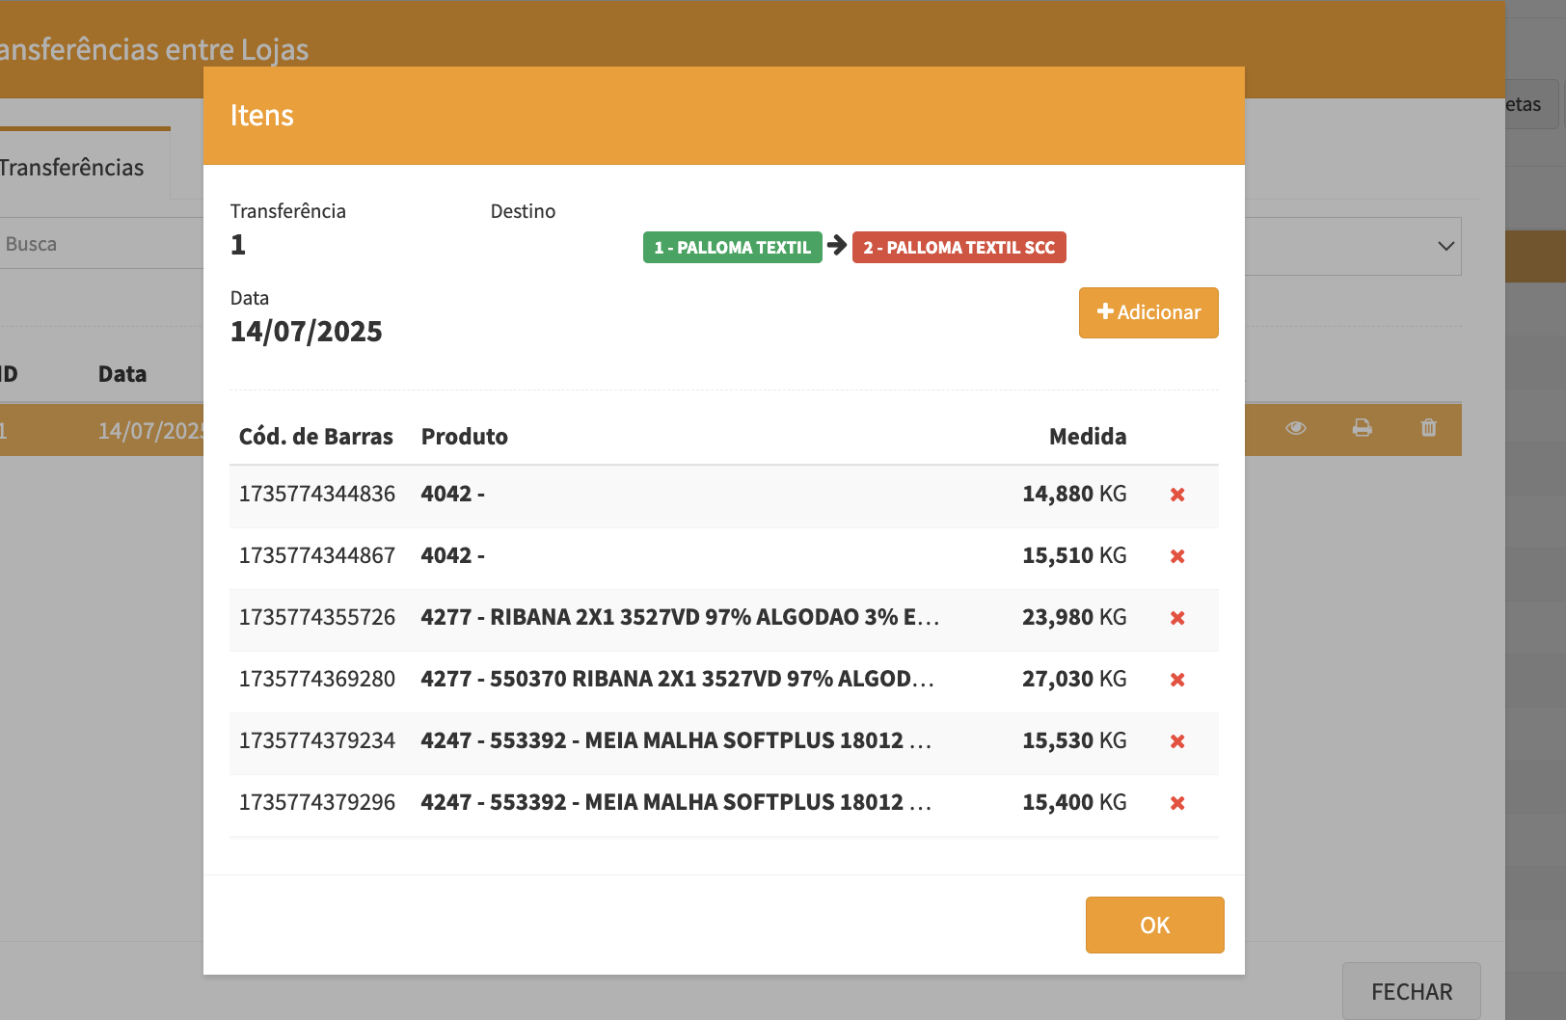1566x1020 pixels.
Task: Click the trash icon in the transfer row
Action: click(x=1428, y=428)
